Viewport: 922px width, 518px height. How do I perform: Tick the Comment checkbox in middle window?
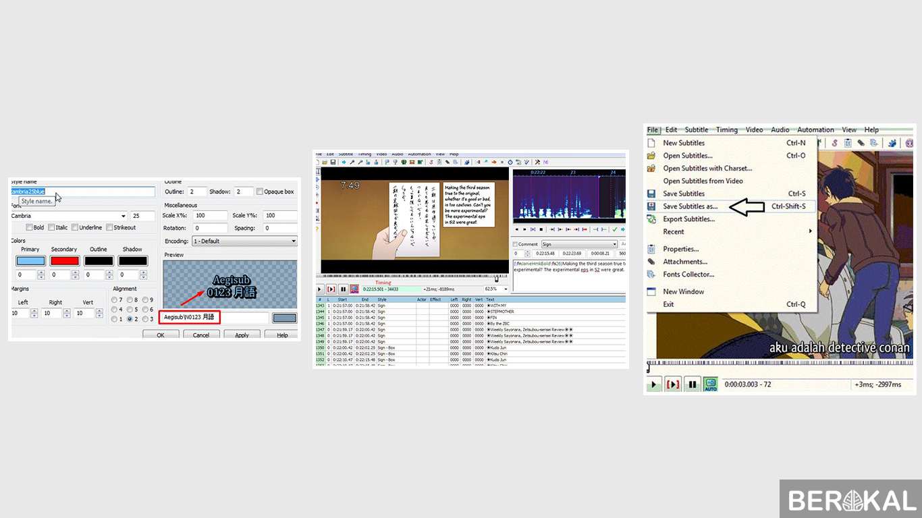point(515,244)
